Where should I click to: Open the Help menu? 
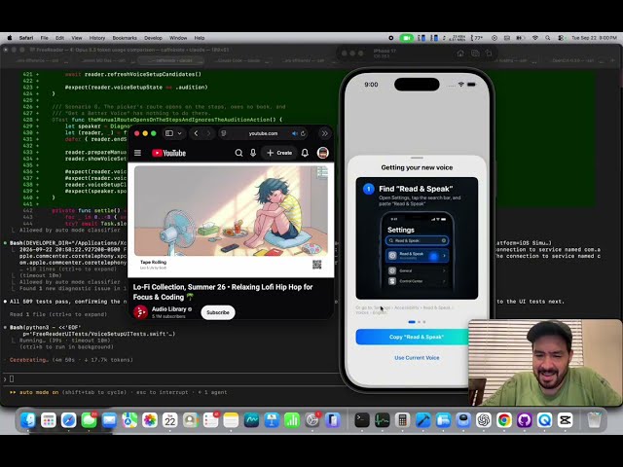pos(200,38)
